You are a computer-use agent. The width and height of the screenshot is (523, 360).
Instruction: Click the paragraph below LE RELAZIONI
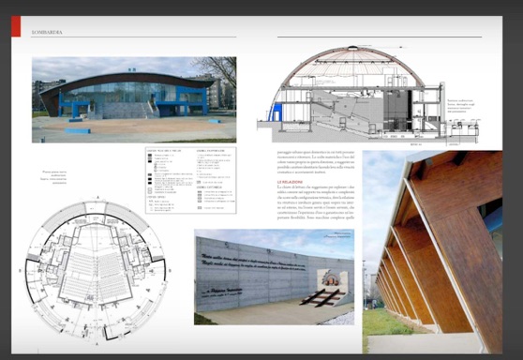[316, 202]
